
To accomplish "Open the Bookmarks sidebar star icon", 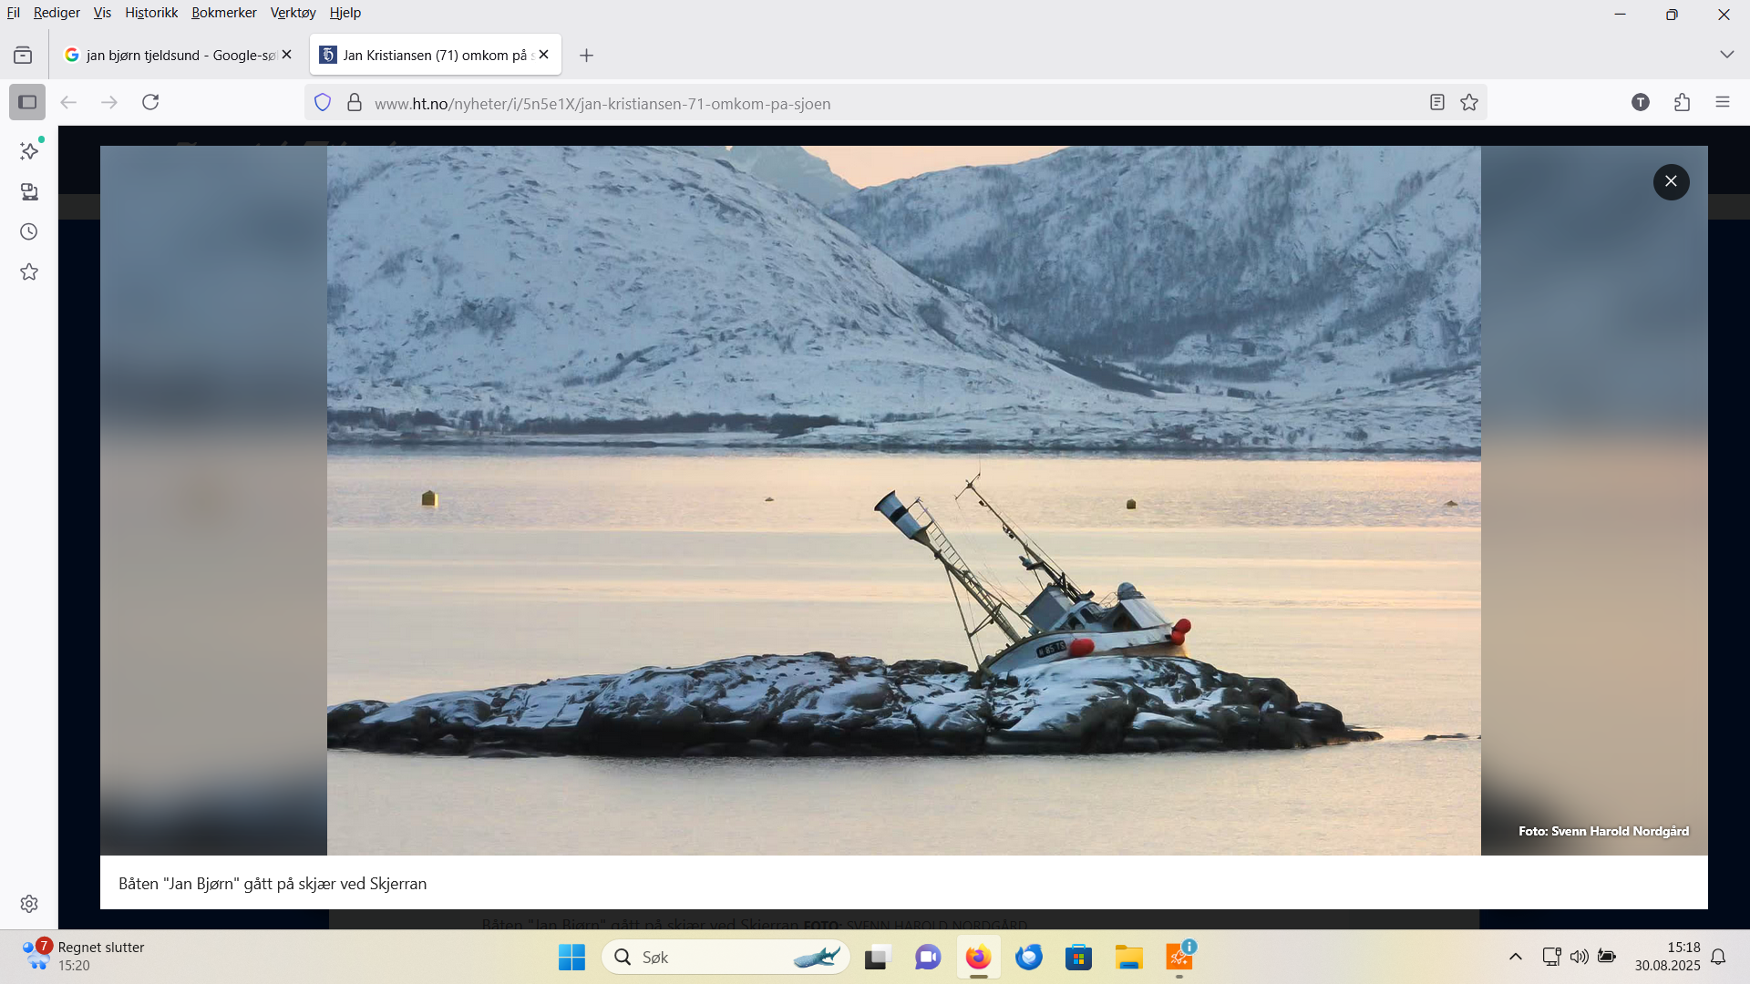I will (29, 272).
